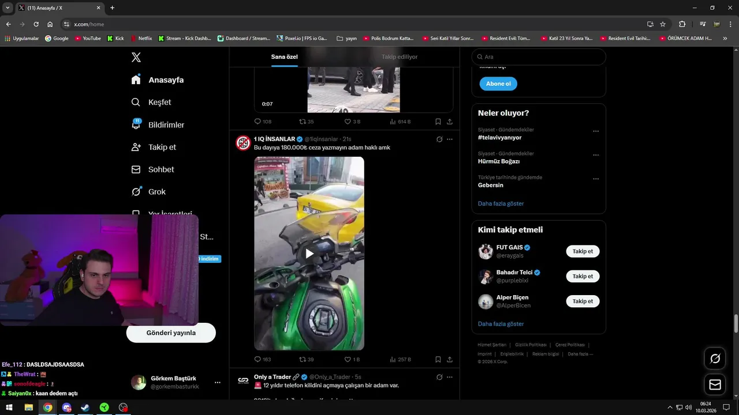Open more options on Only a Trader post
This screenshot has height=415, width=739.
[x=450, y=377]
